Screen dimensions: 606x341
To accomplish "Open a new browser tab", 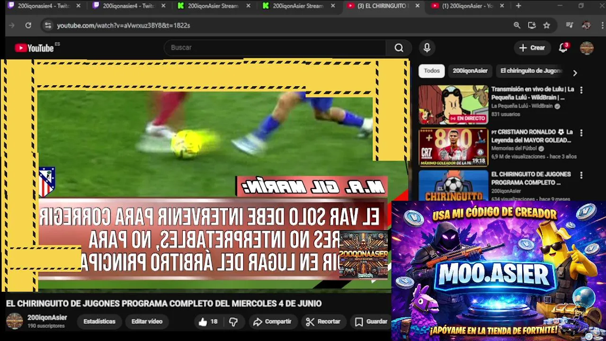I will coord(518,6).
